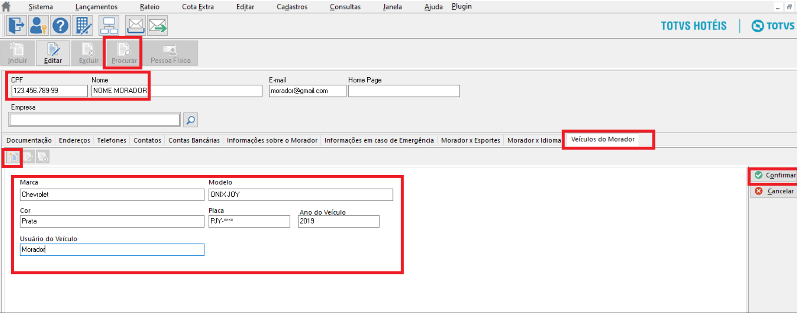Open the Plugin menu
This screenshot has height=313, width=797.
[462, 6]
